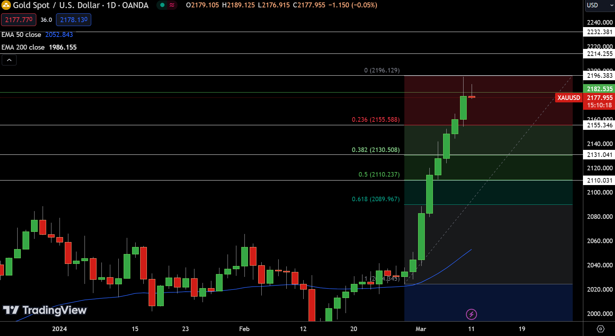Click the Mar label on time axis

(x=421, y=329)
